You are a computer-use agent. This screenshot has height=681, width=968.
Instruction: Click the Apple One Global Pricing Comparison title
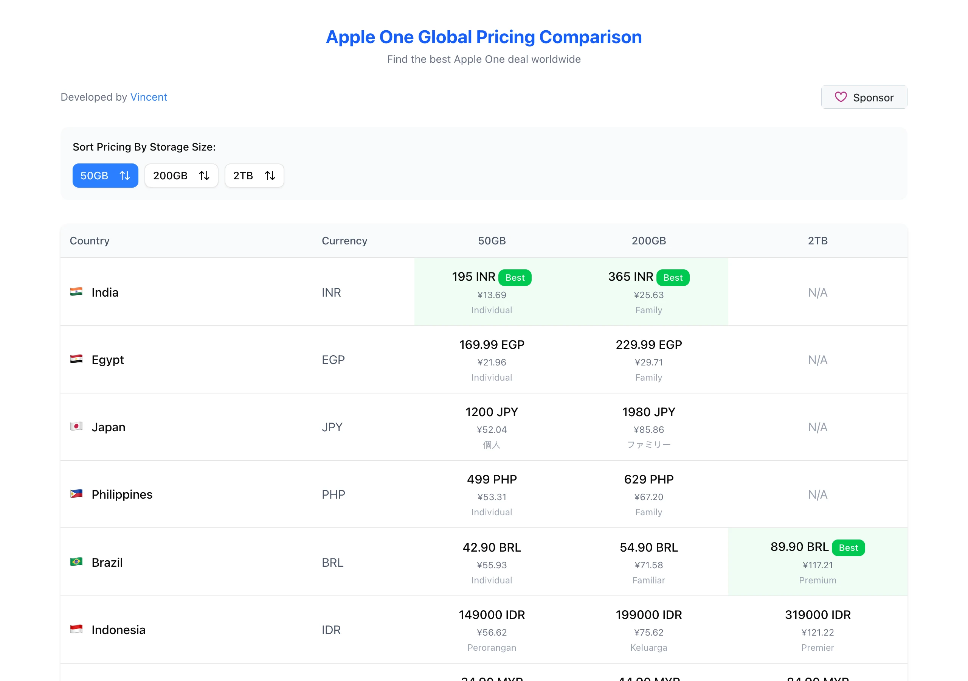[x=484, y=37]
